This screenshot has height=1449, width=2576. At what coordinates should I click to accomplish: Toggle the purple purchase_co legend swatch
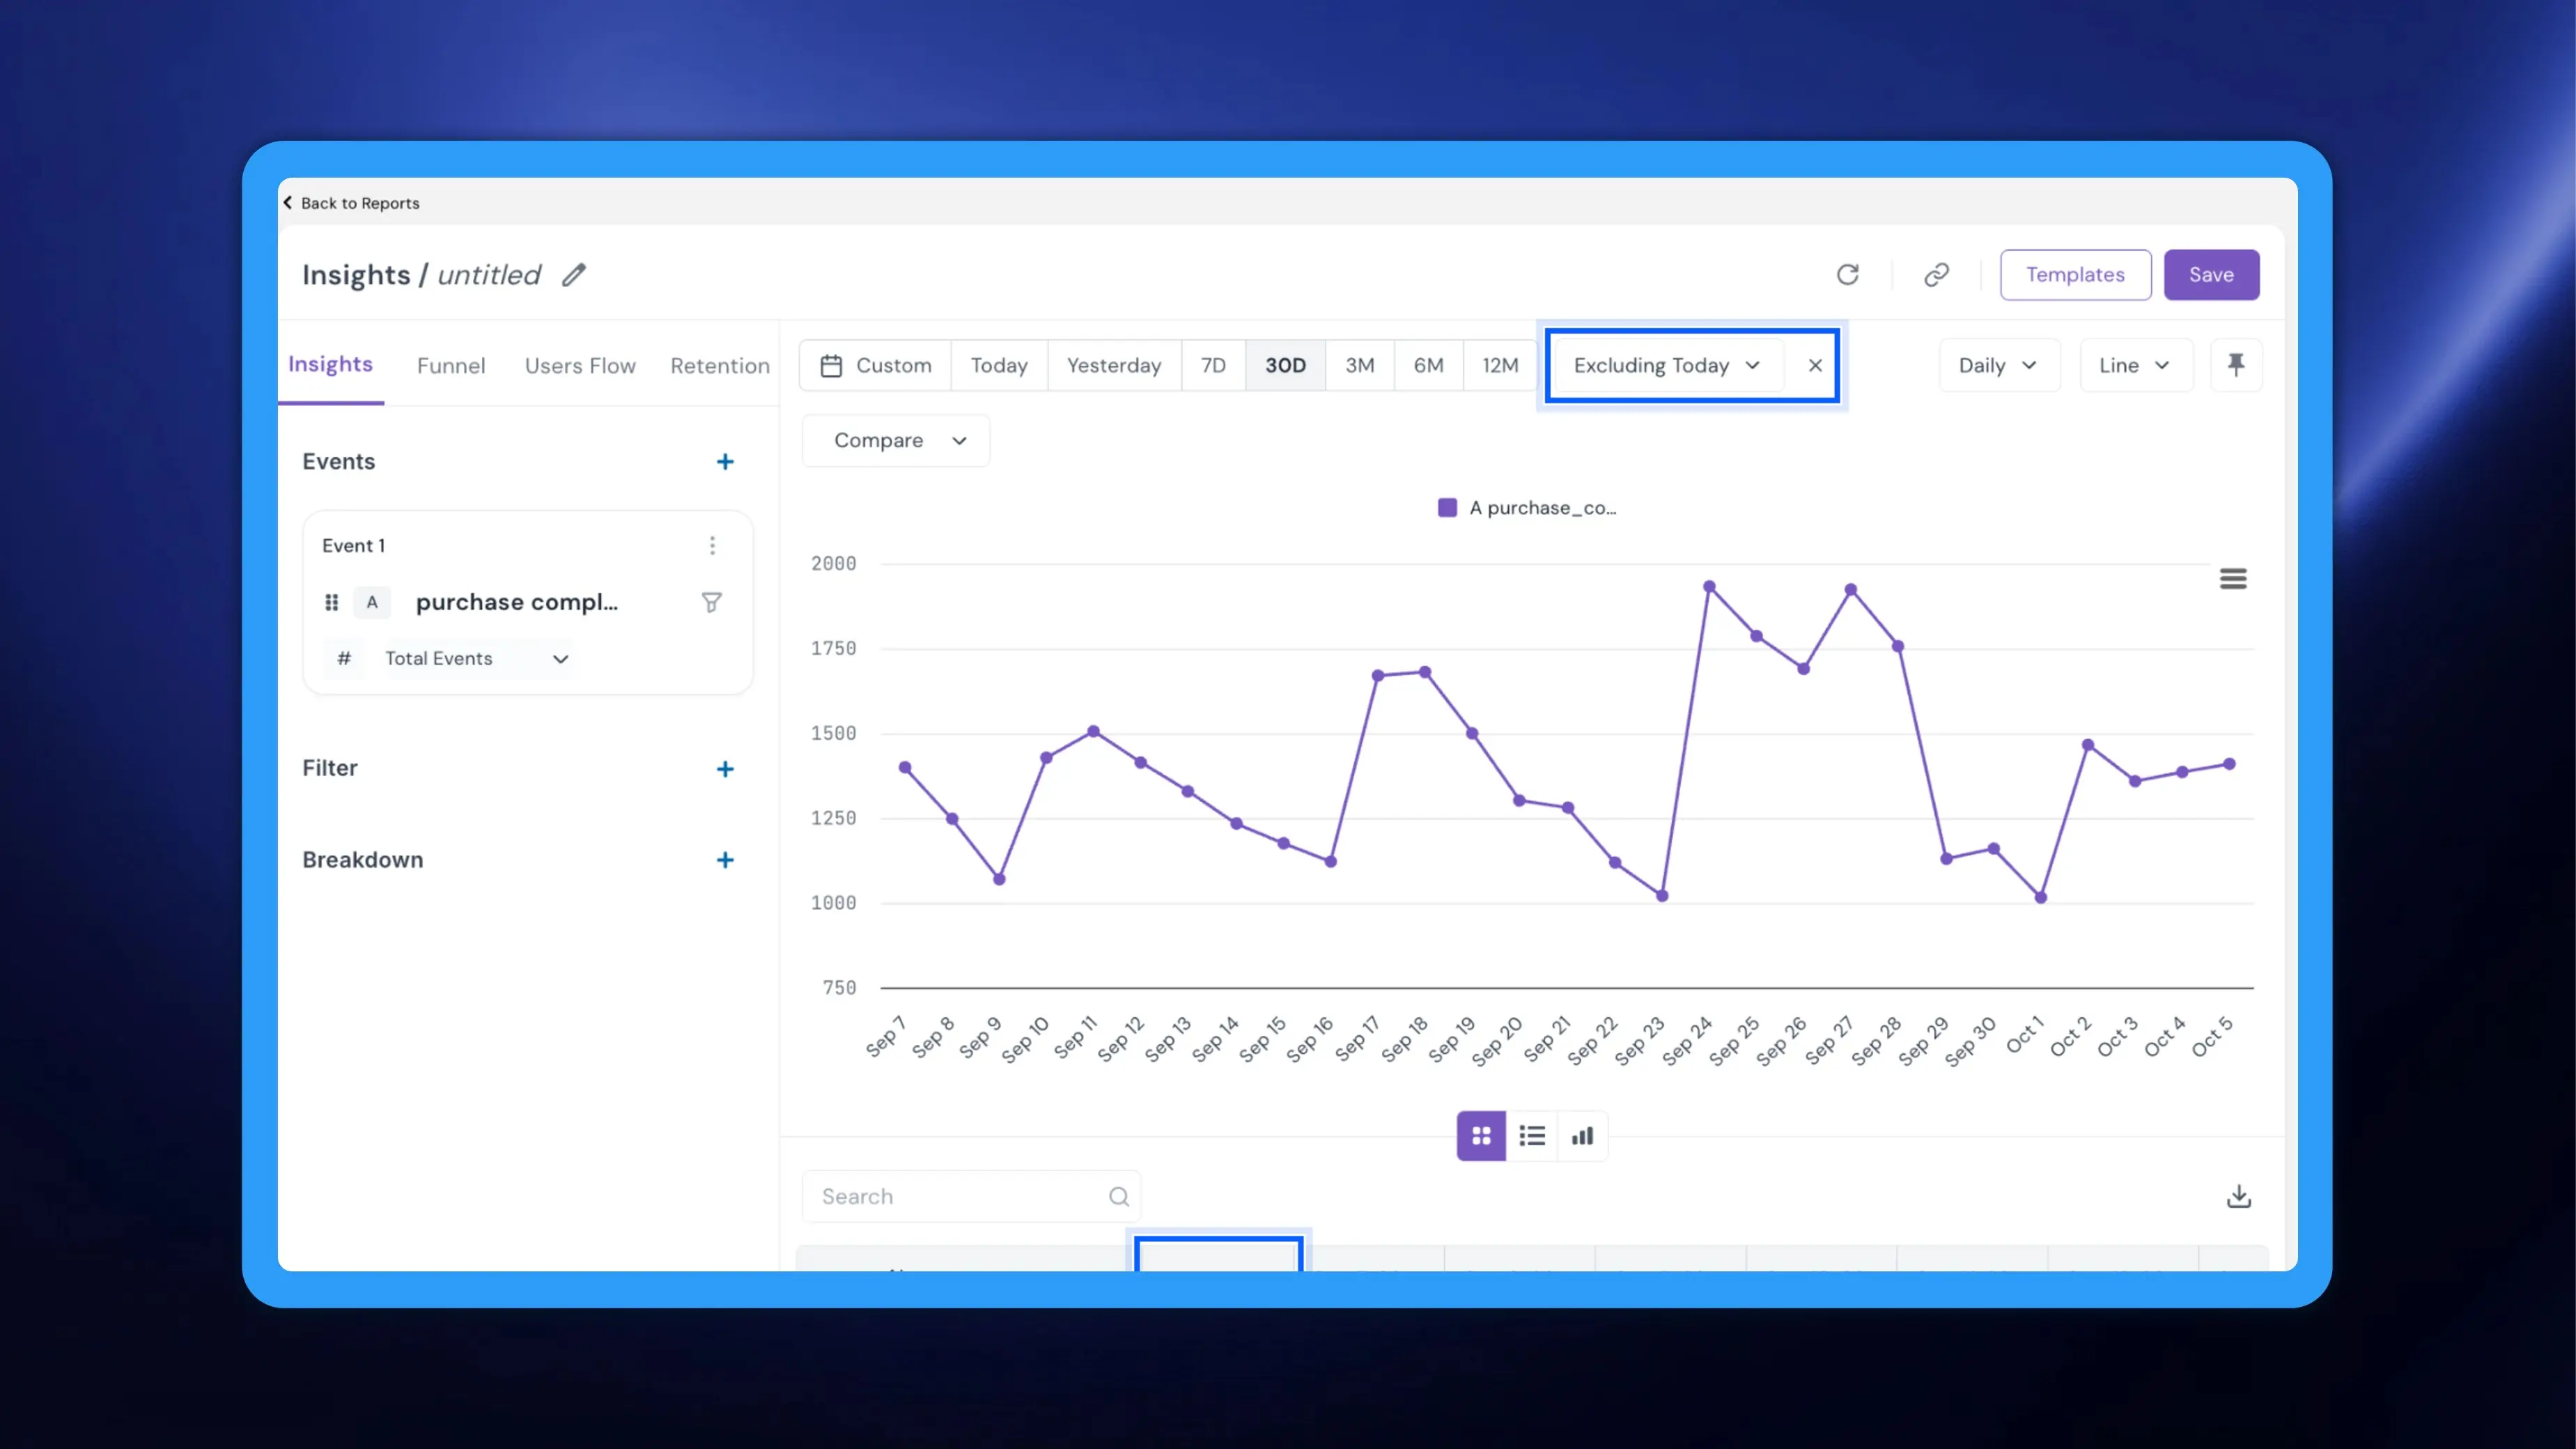[1446, 508]
